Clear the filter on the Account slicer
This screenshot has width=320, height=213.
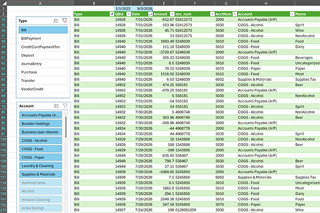pos(65,106)
